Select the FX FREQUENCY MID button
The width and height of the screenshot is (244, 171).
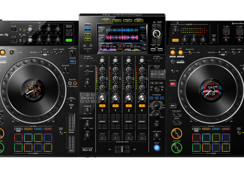coord(157,98)
